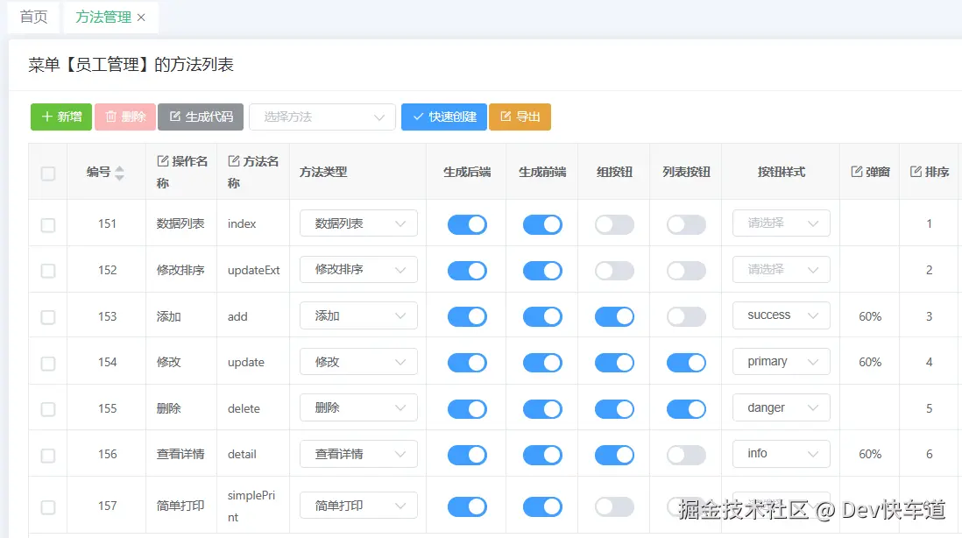Enable 列表按钮 switch for row 153

686,316
